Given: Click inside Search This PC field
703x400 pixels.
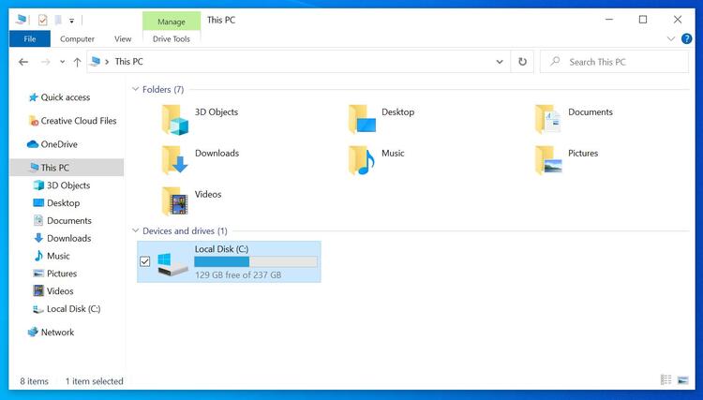Looking at the screenshot, I should coord(614,62).
